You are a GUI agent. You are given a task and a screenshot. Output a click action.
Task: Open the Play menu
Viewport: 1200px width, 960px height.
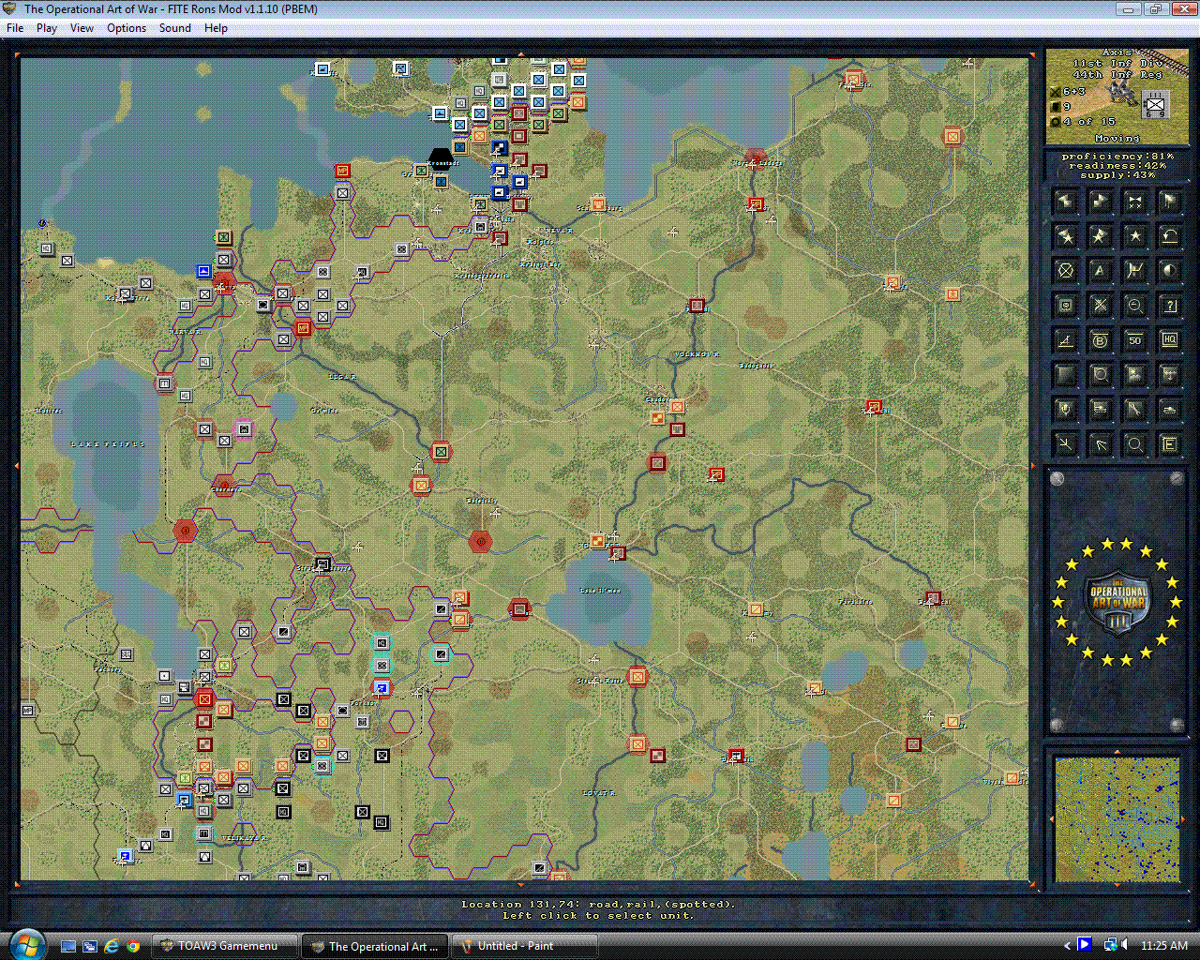pyautogui.click(x=47, y=28)
